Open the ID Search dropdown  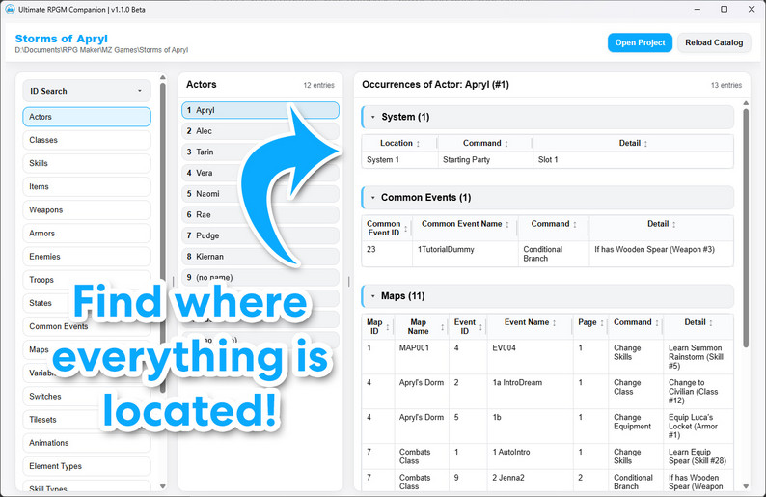(87, 91)
